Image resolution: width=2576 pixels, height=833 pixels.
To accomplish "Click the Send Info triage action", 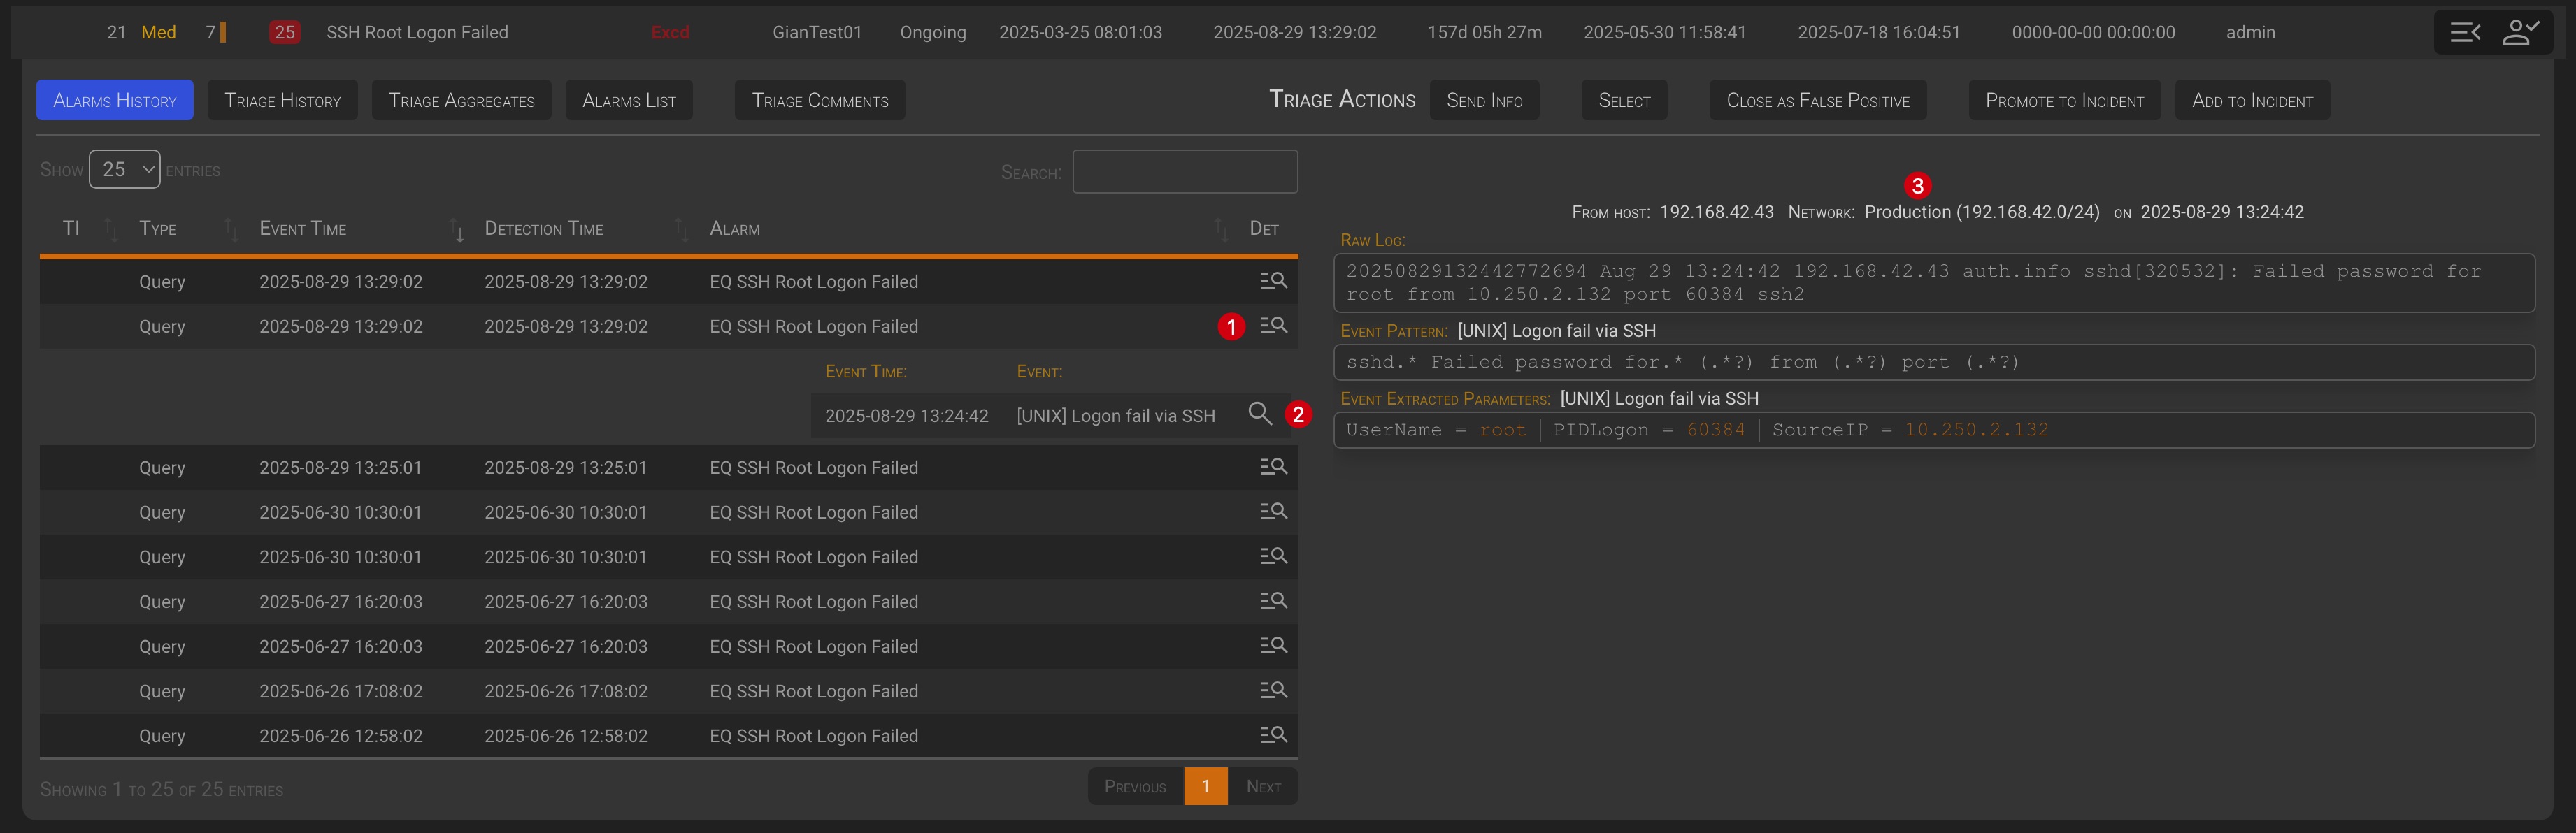I will click(x=1484, y=101).
